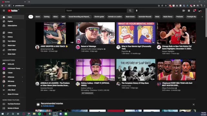This screenshot has height=116, width=207.
Task: Select the Electric guitar chip
Action: pyautogui.click(x=99, y=17)
